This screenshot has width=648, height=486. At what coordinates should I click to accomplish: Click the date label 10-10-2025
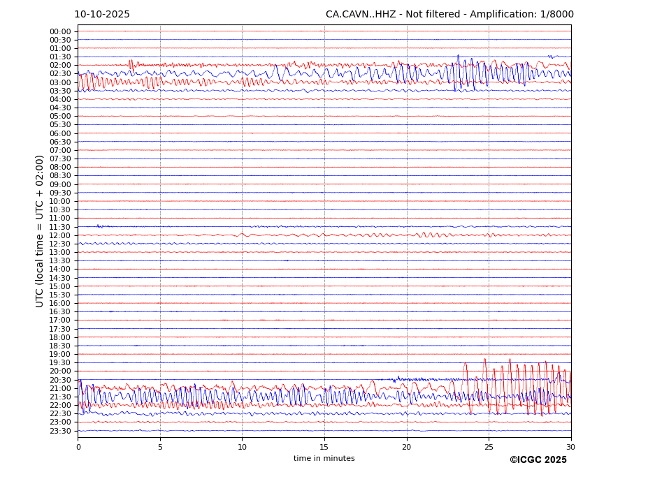[x=102, y=15]
